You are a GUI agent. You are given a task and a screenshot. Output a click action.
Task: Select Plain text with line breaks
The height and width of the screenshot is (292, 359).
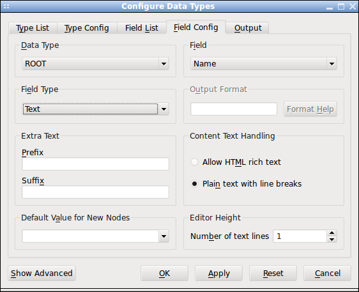coord(246,184)
